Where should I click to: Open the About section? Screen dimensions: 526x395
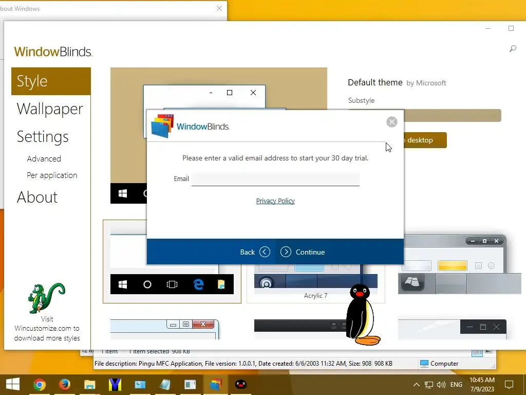coord(37,197)
